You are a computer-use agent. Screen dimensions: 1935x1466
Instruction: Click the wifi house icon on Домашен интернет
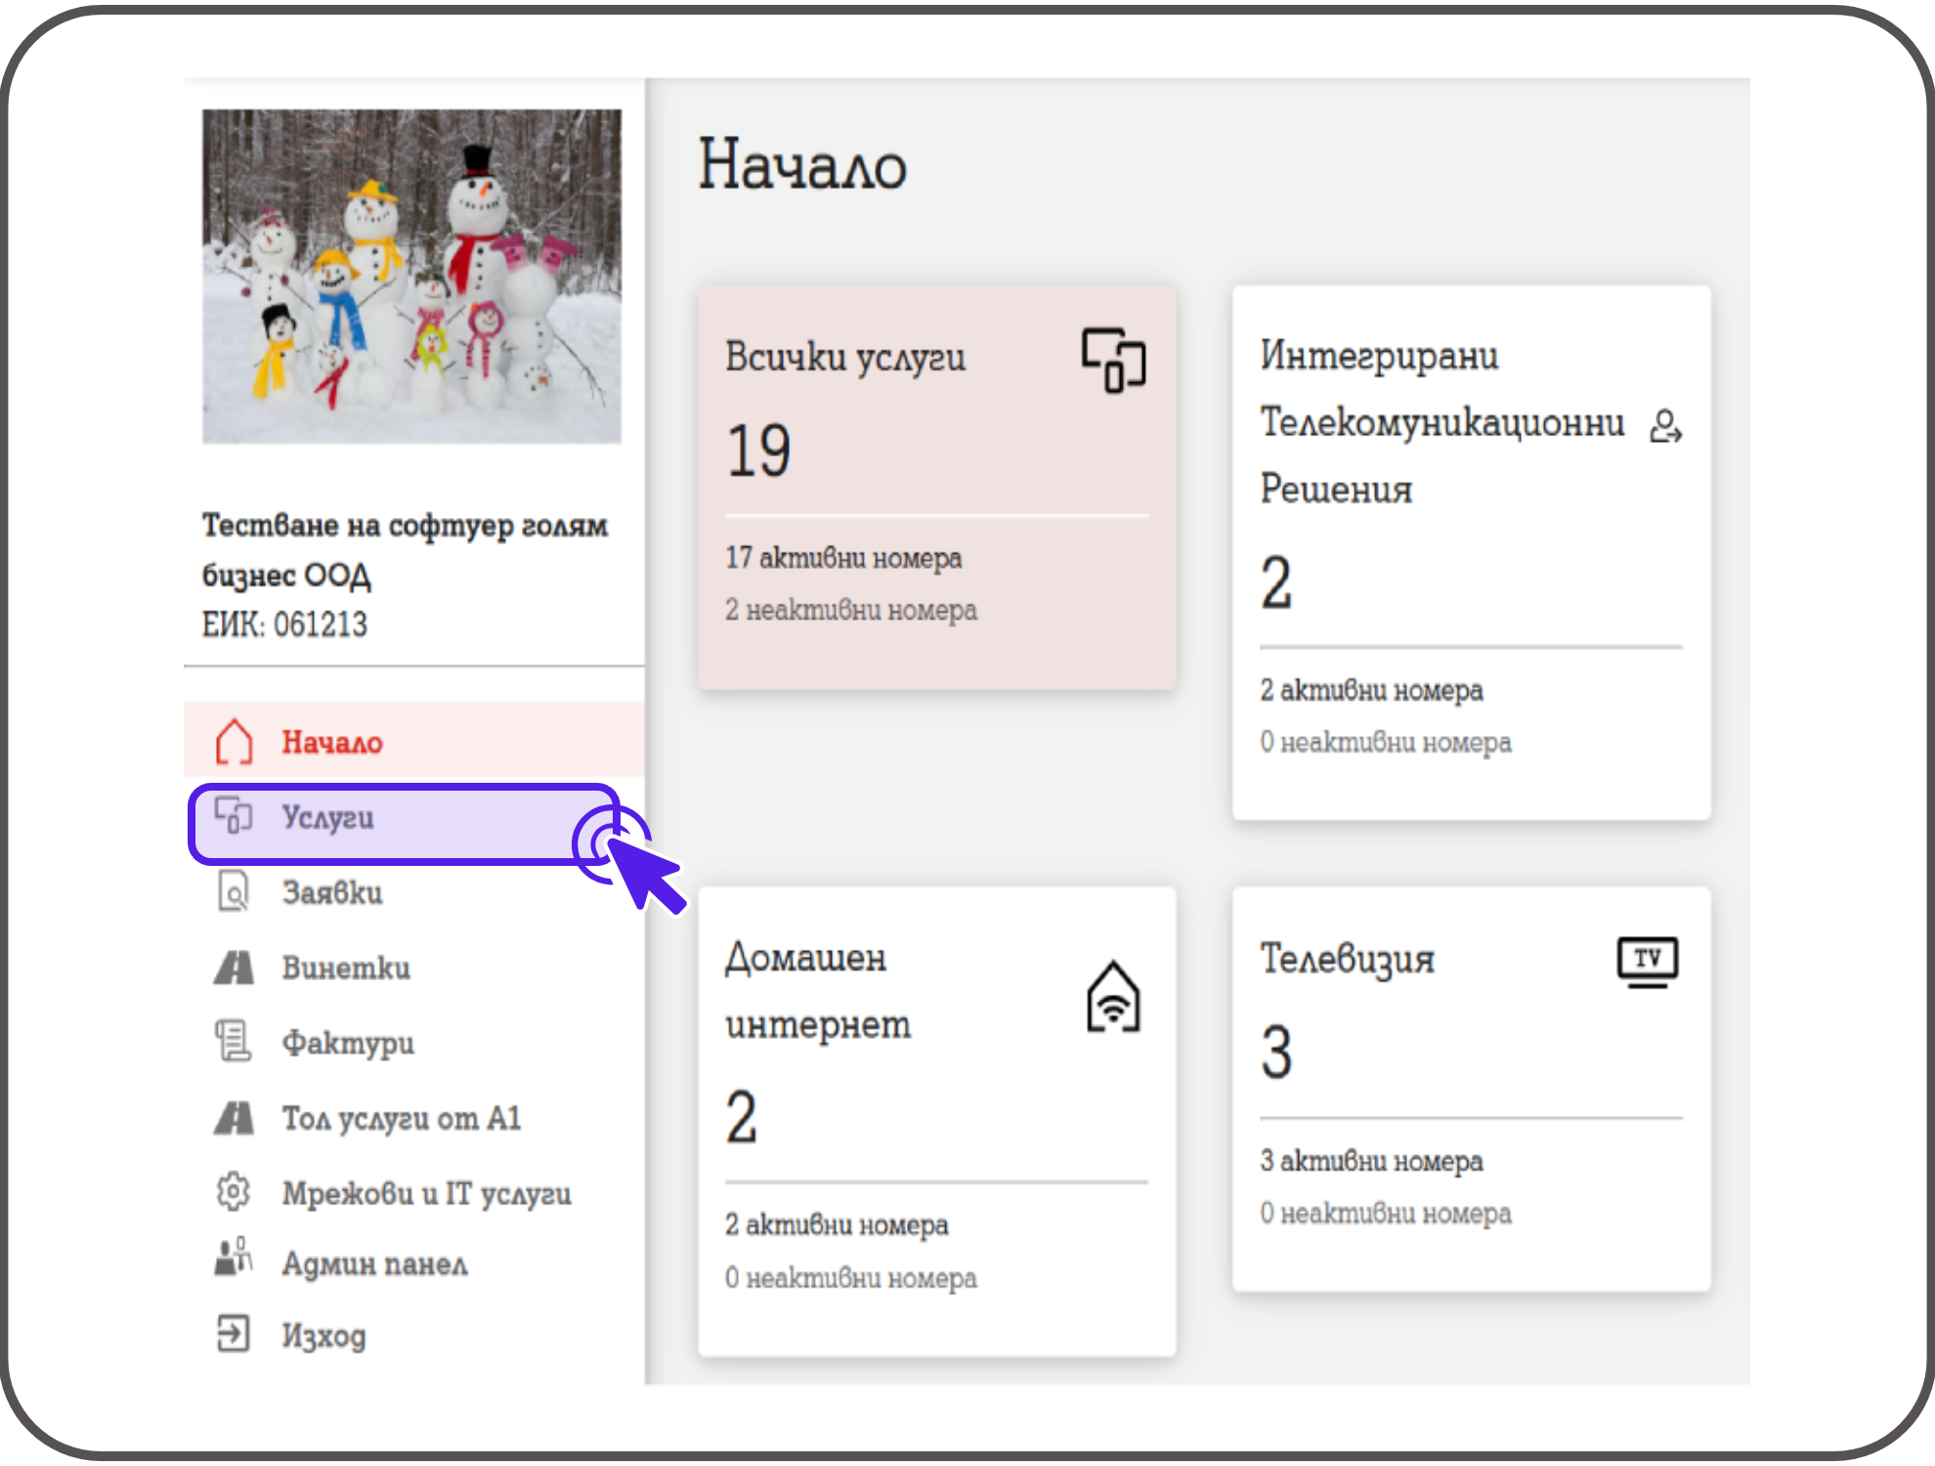[x=1113, y=997]
